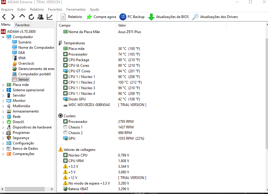Select the Sensor tree item
This screenshot has width=268, height=194.
(x=21, y=79)
